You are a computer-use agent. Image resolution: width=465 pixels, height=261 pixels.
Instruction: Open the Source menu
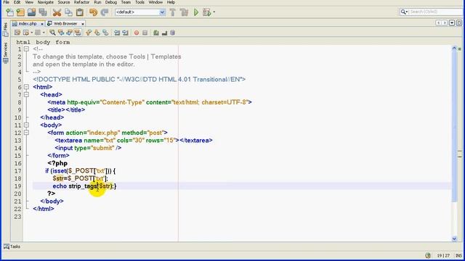click(64, 2)
